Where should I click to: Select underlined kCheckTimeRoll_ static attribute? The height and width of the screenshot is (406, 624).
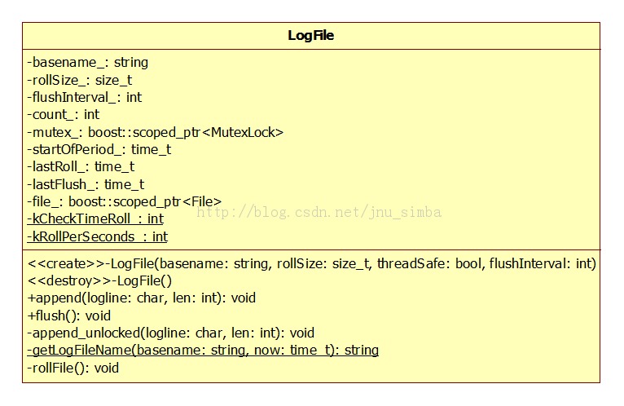(94, 218)
